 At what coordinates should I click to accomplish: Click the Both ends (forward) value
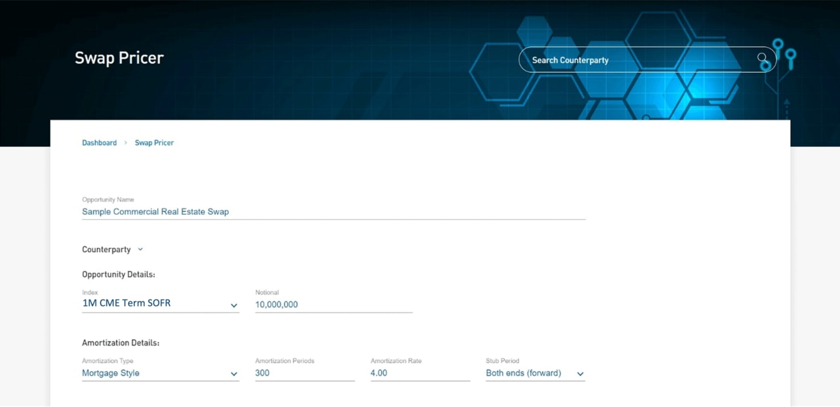524,373
